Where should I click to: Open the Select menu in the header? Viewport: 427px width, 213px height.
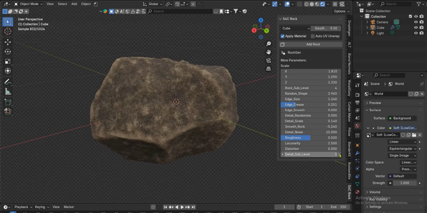[x=62, y=4]
